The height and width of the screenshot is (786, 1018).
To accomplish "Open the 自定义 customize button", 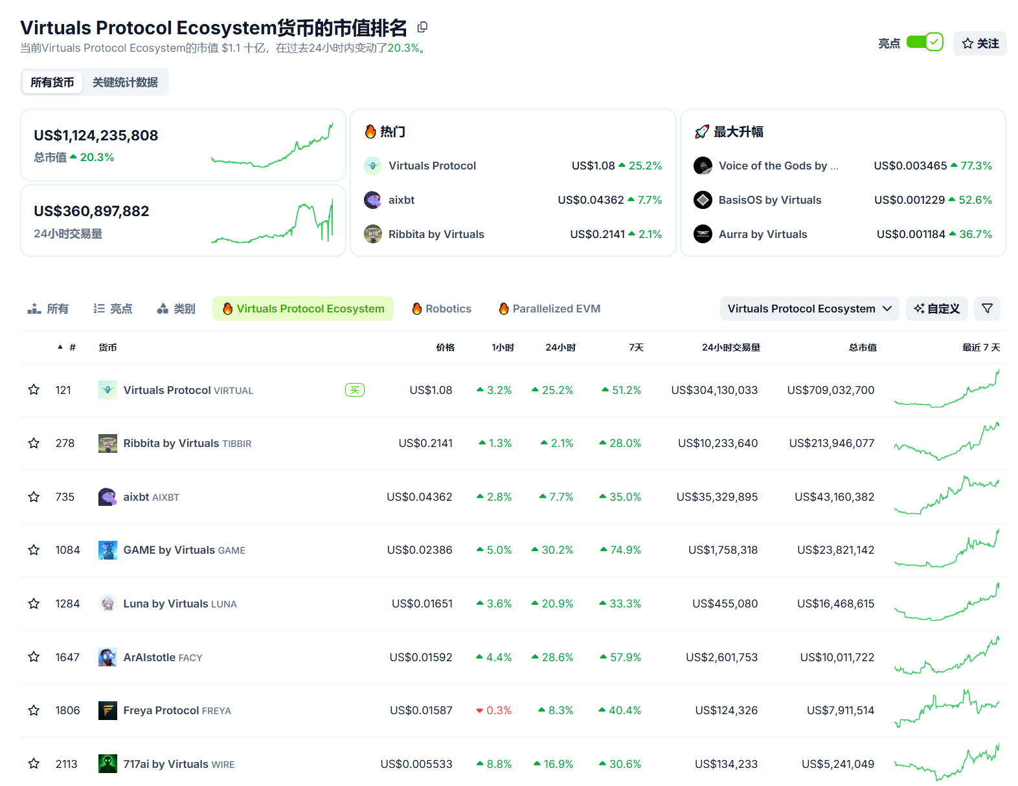I will [936, 309].
